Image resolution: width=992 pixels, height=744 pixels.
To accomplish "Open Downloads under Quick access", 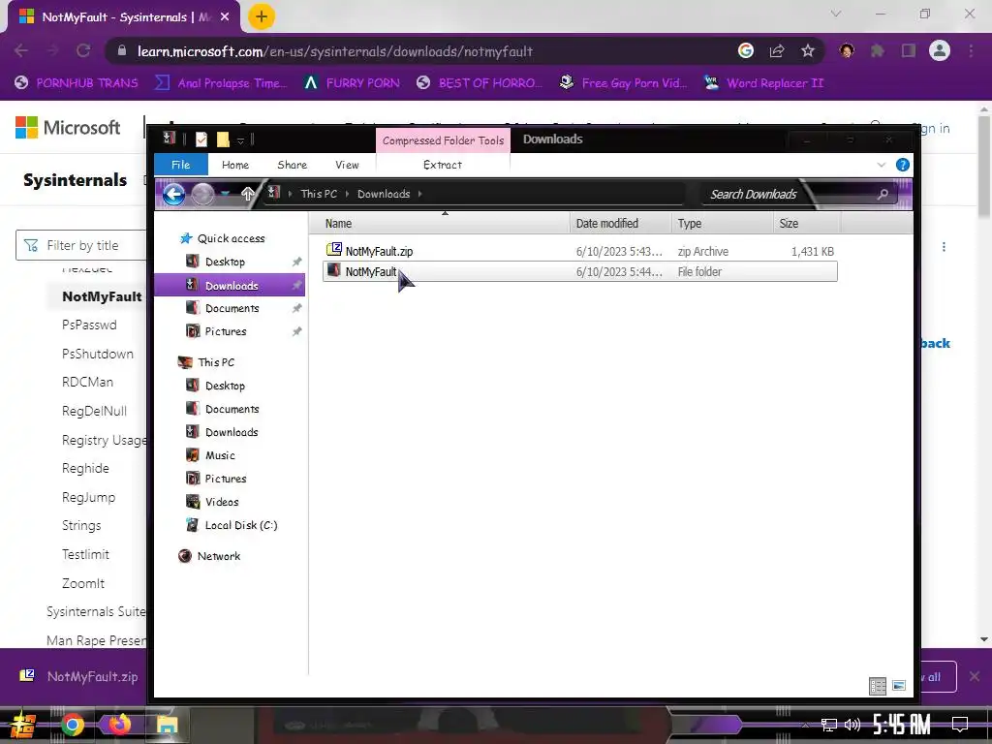I will [x=230, y=286].
